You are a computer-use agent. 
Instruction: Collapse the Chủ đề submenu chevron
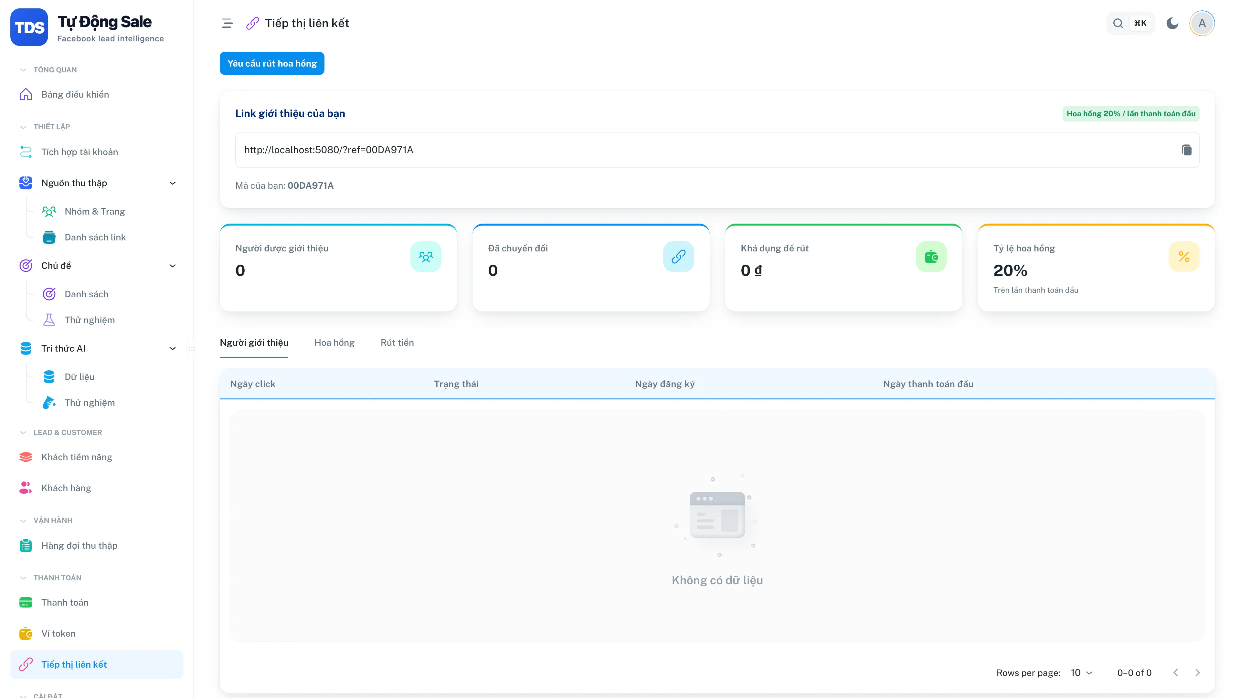[x=173, y=266]
